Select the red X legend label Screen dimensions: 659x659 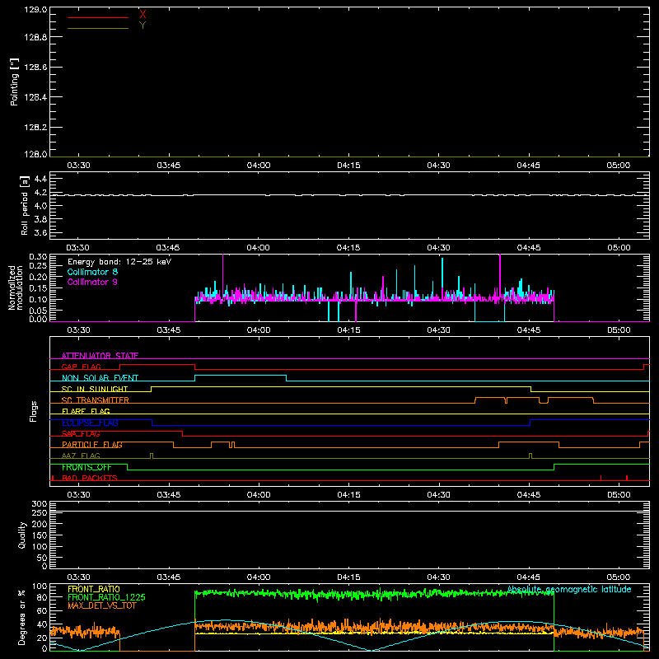[143, 15]
